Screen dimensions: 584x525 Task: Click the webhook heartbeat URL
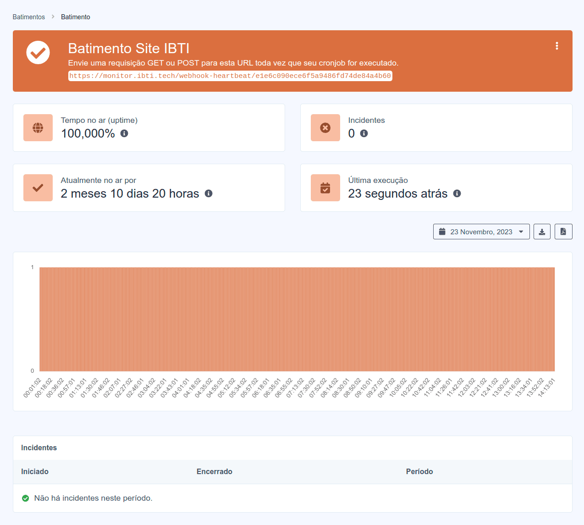click(x=230, y=76)
